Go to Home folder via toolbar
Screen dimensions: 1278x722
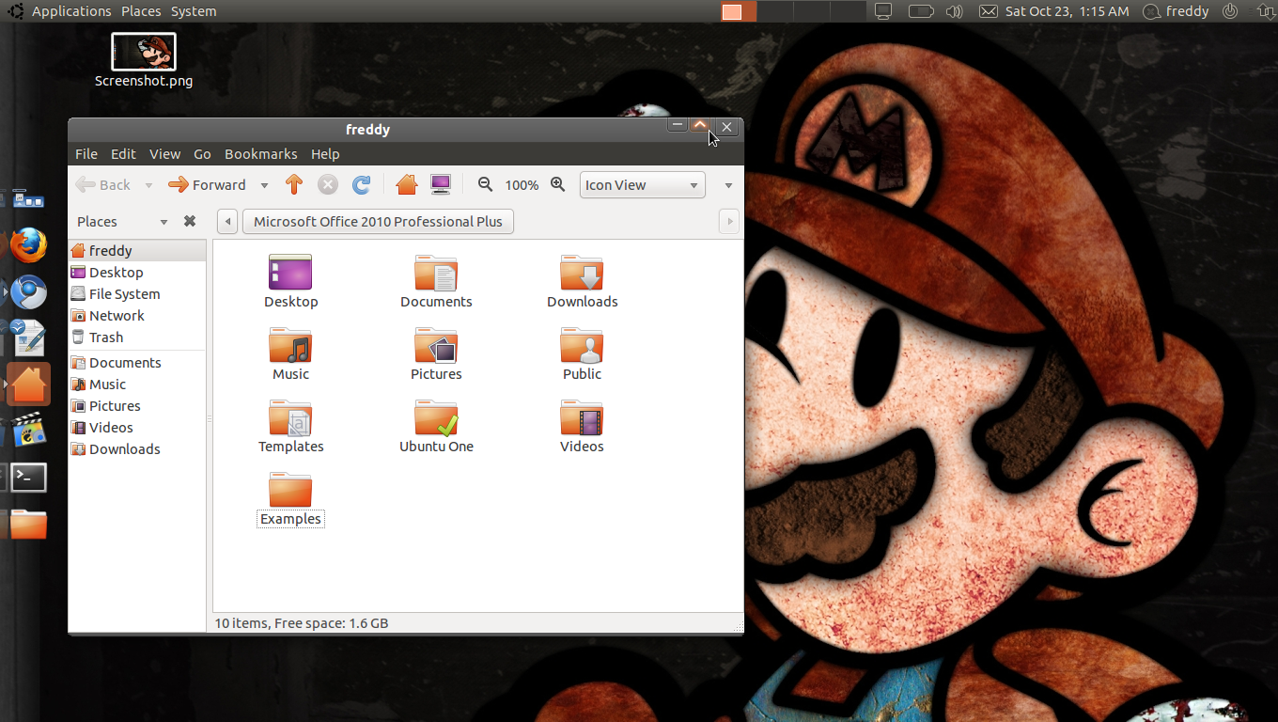(x=407, y=185)
